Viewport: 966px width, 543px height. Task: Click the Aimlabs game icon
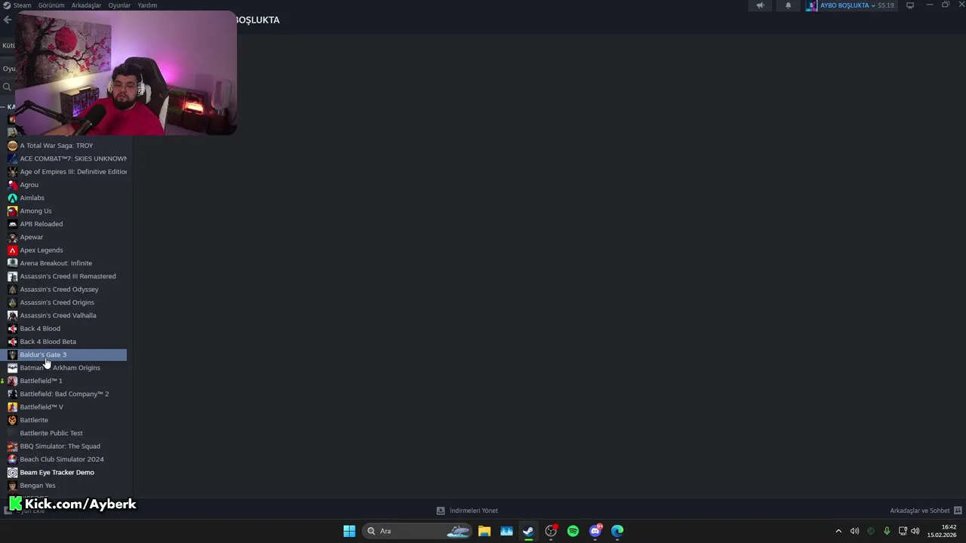pyautogui.click(x=12, y=198)
